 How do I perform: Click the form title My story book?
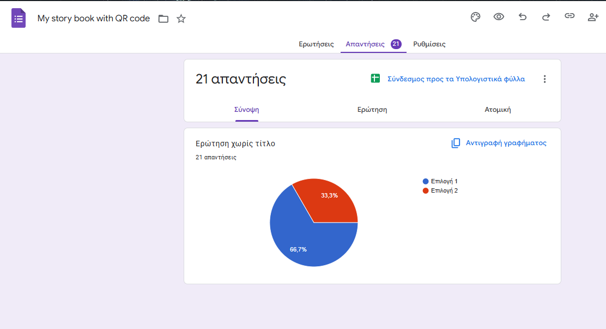tap(93, 19)
